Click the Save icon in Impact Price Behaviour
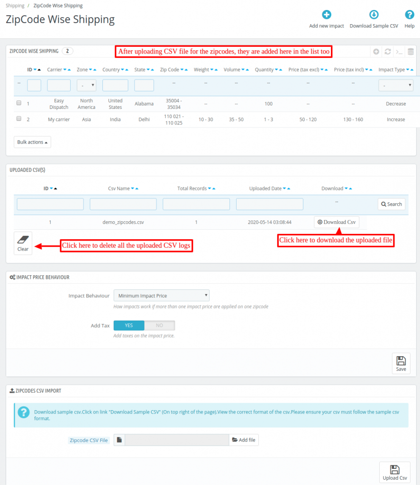The height and width of the screenshot is (485, 420). (401, 363)
